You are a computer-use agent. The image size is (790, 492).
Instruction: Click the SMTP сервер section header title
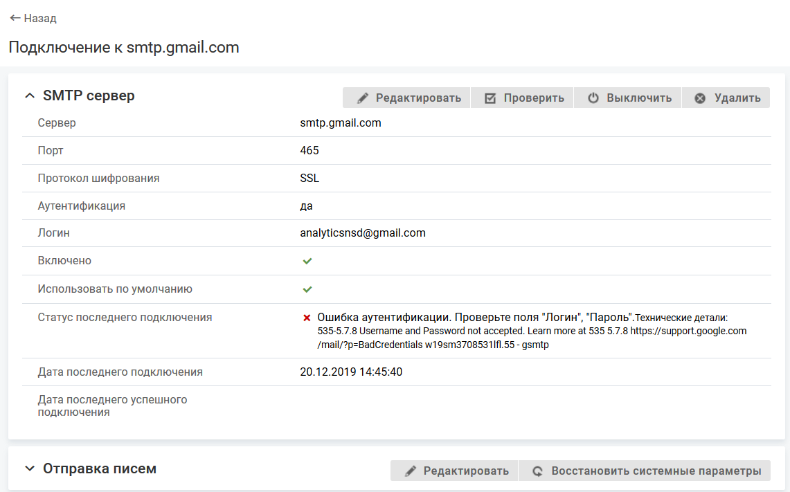point(89,95)
